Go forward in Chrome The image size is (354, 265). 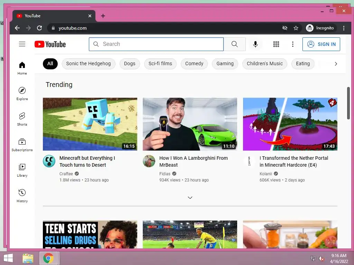tap(28, 28)
